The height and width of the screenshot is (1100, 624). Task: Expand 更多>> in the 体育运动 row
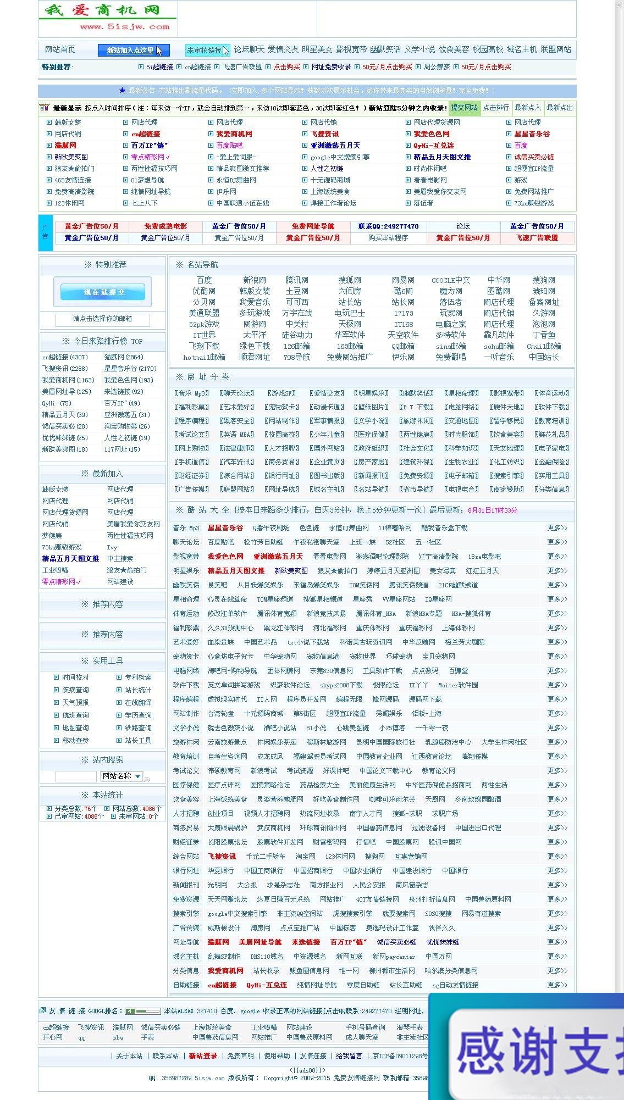pos(557,614)
